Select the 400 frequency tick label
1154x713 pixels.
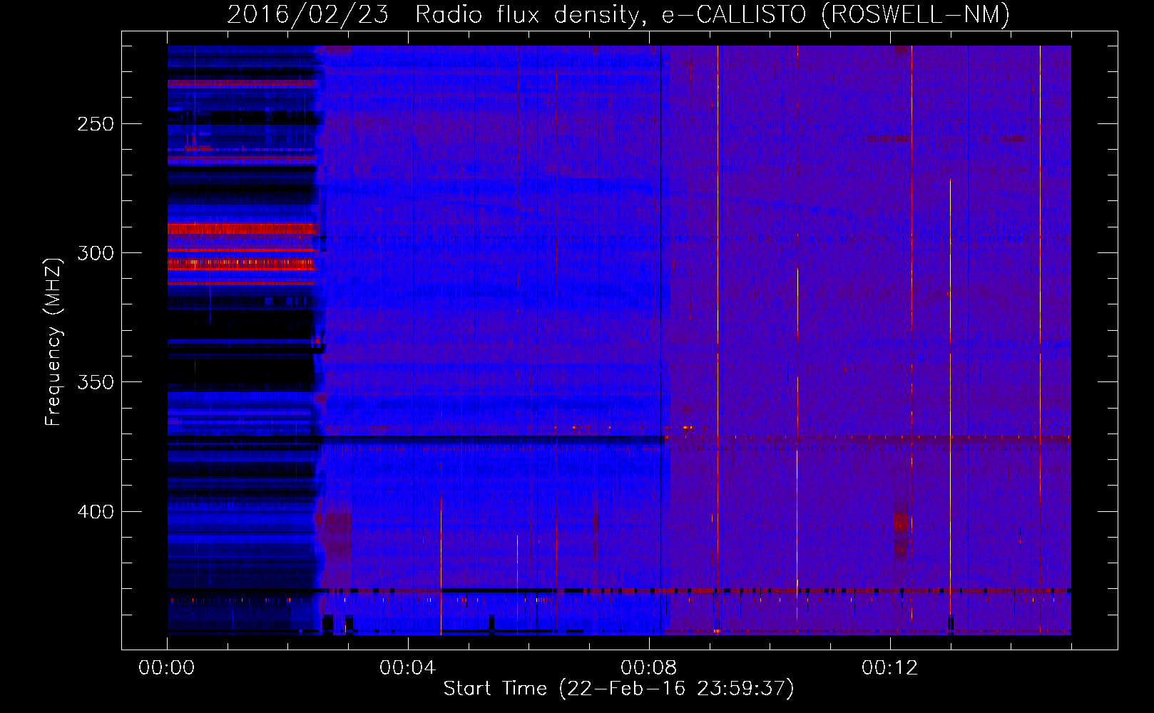tap(96, 512)
